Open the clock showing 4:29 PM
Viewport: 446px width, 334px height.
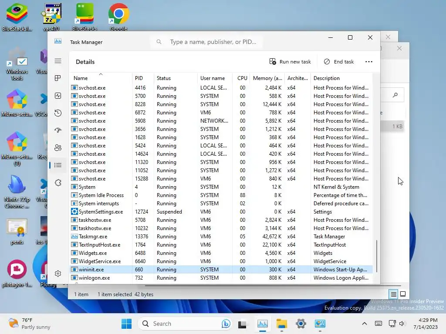(x=426, y=324)
